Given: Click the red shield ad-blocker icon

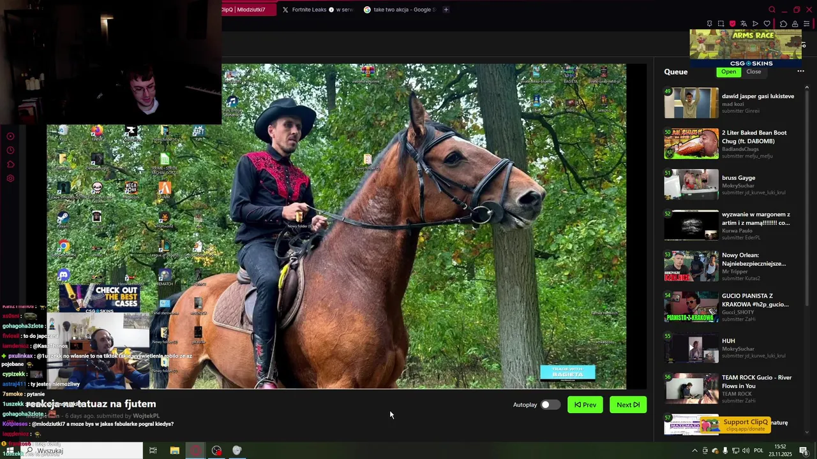Looking at the screenshot, I should coord(732,24).
